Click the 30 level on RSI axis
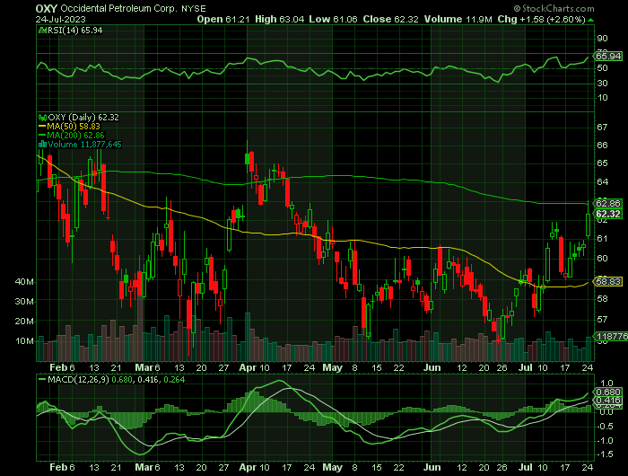The height and width of the screenshot is (476, 628). click(x=602, y=83)
